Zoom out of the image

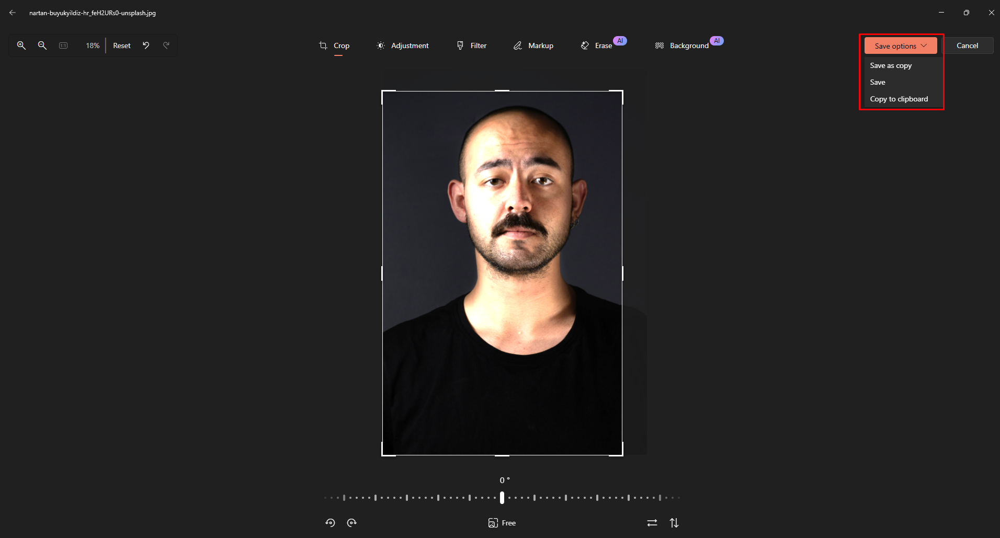point(42,45)
